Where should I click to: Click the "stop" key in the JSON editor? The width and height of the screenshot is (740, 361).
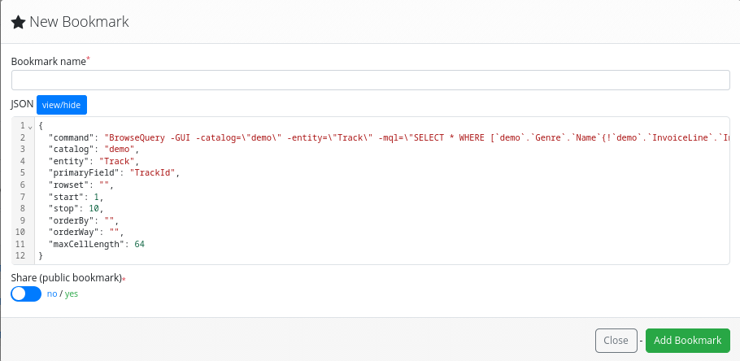(63, 209)
